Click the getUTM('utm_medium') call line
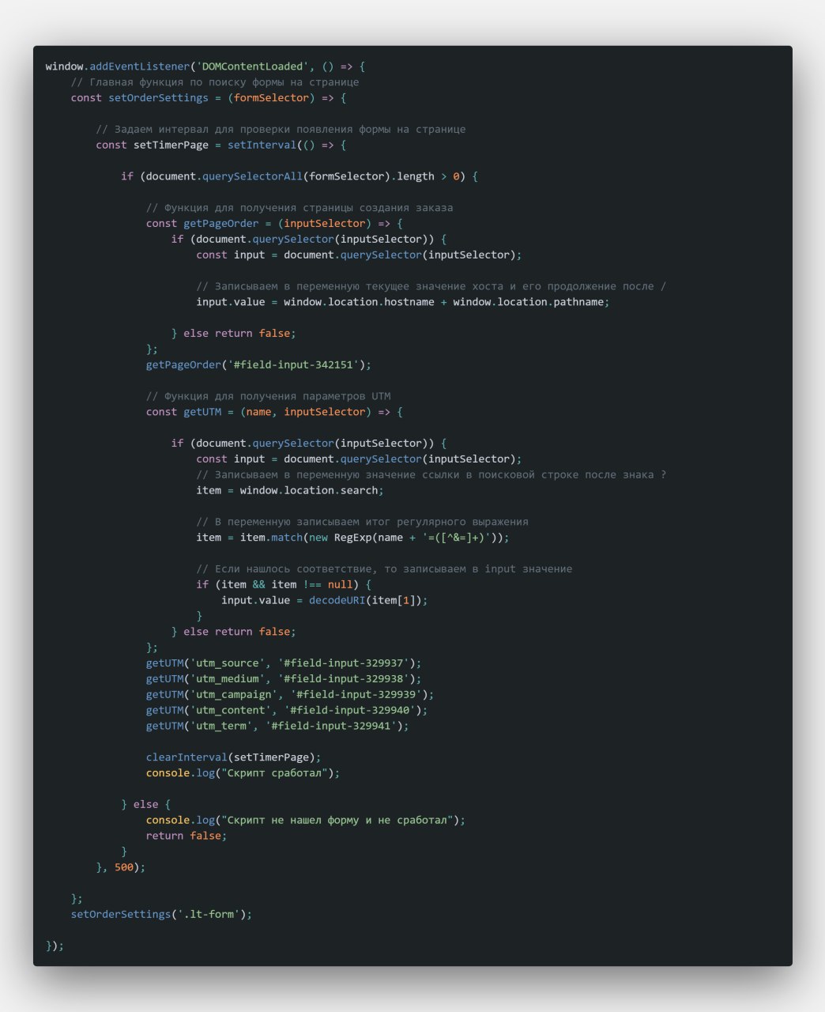The image size is (825, 1012). click(284, 678)
